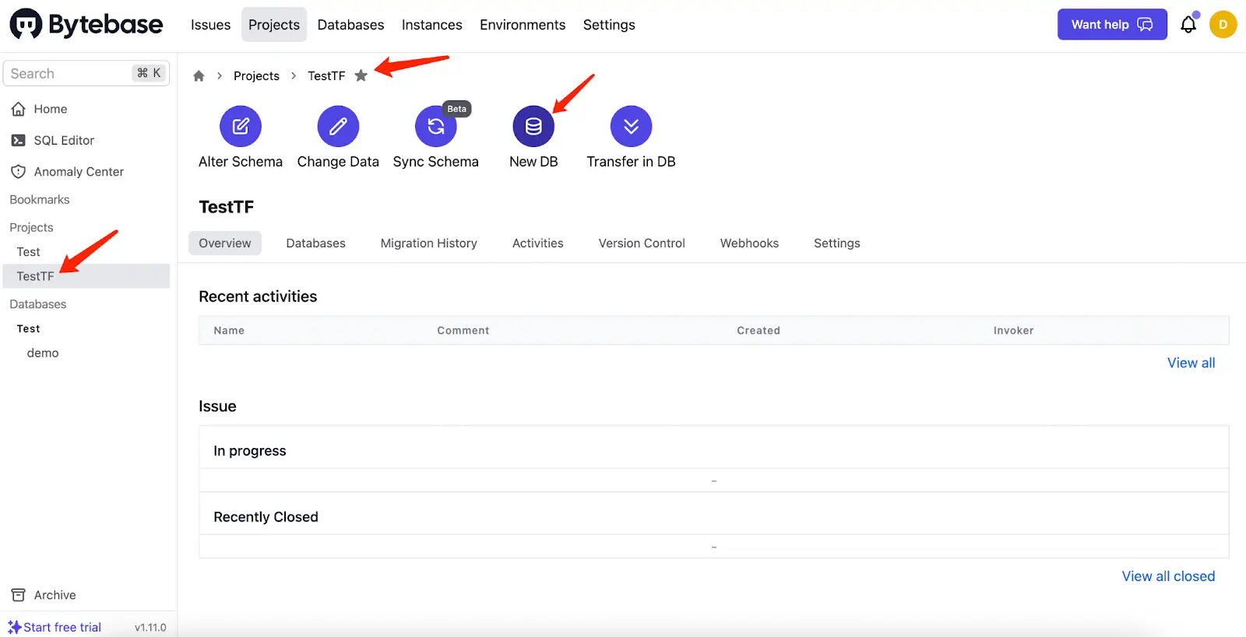Select the Overview tab
This screenshot has width=1246, height=637.
[225, 243]
